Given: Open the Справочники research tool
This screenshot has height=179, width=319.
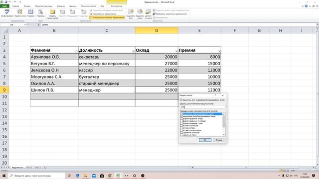Looking at the screenshot, I should (20, 13).
